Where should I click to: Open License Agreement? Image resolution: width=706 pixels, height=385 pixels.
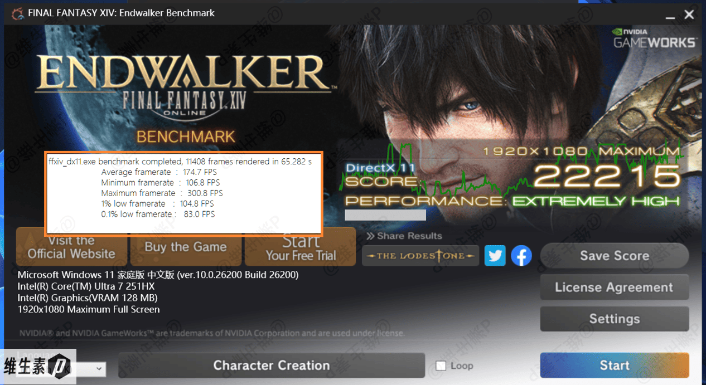[x=615, y=287]
